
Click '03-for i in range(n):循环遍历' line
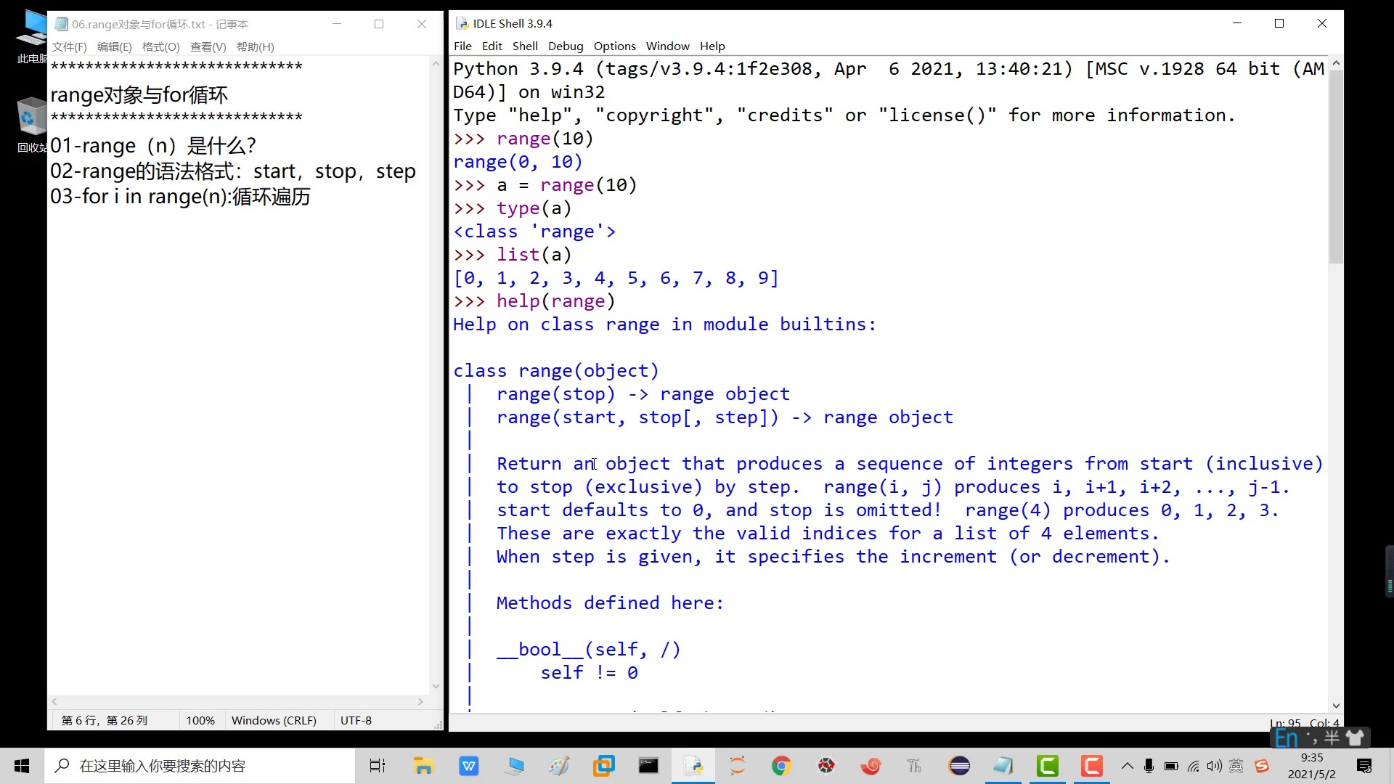[x=180, y=197]
